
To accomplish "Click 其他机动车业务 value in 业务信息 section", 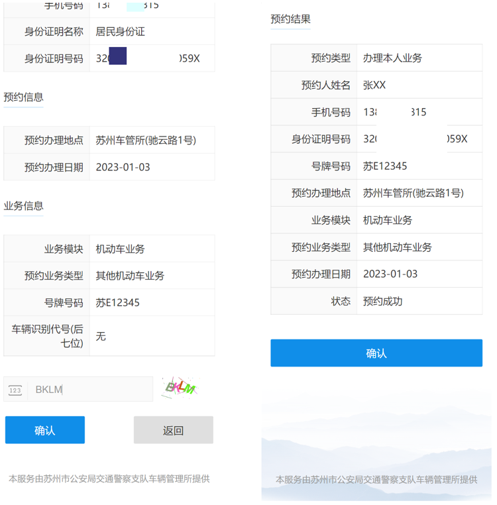I will tap(130, 276).
